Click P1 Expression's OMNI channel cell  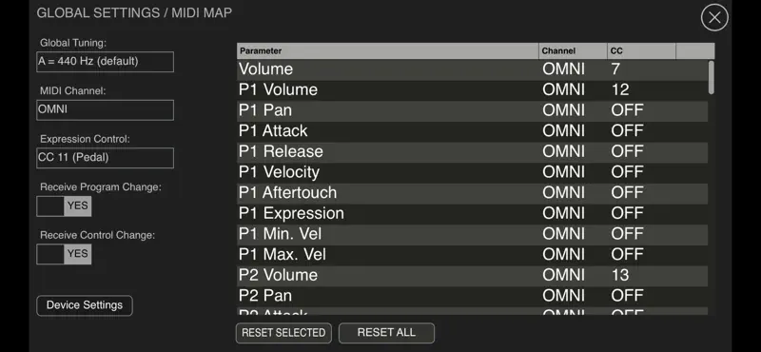(x=563, y=214)
